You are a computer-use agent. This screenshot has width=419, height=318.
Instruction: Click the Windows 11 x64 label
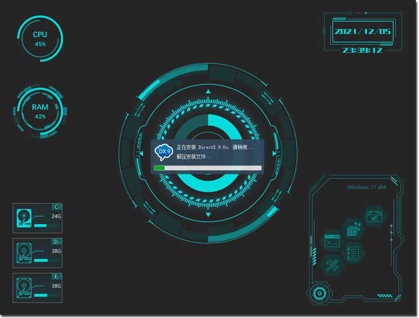pos(366,187)
